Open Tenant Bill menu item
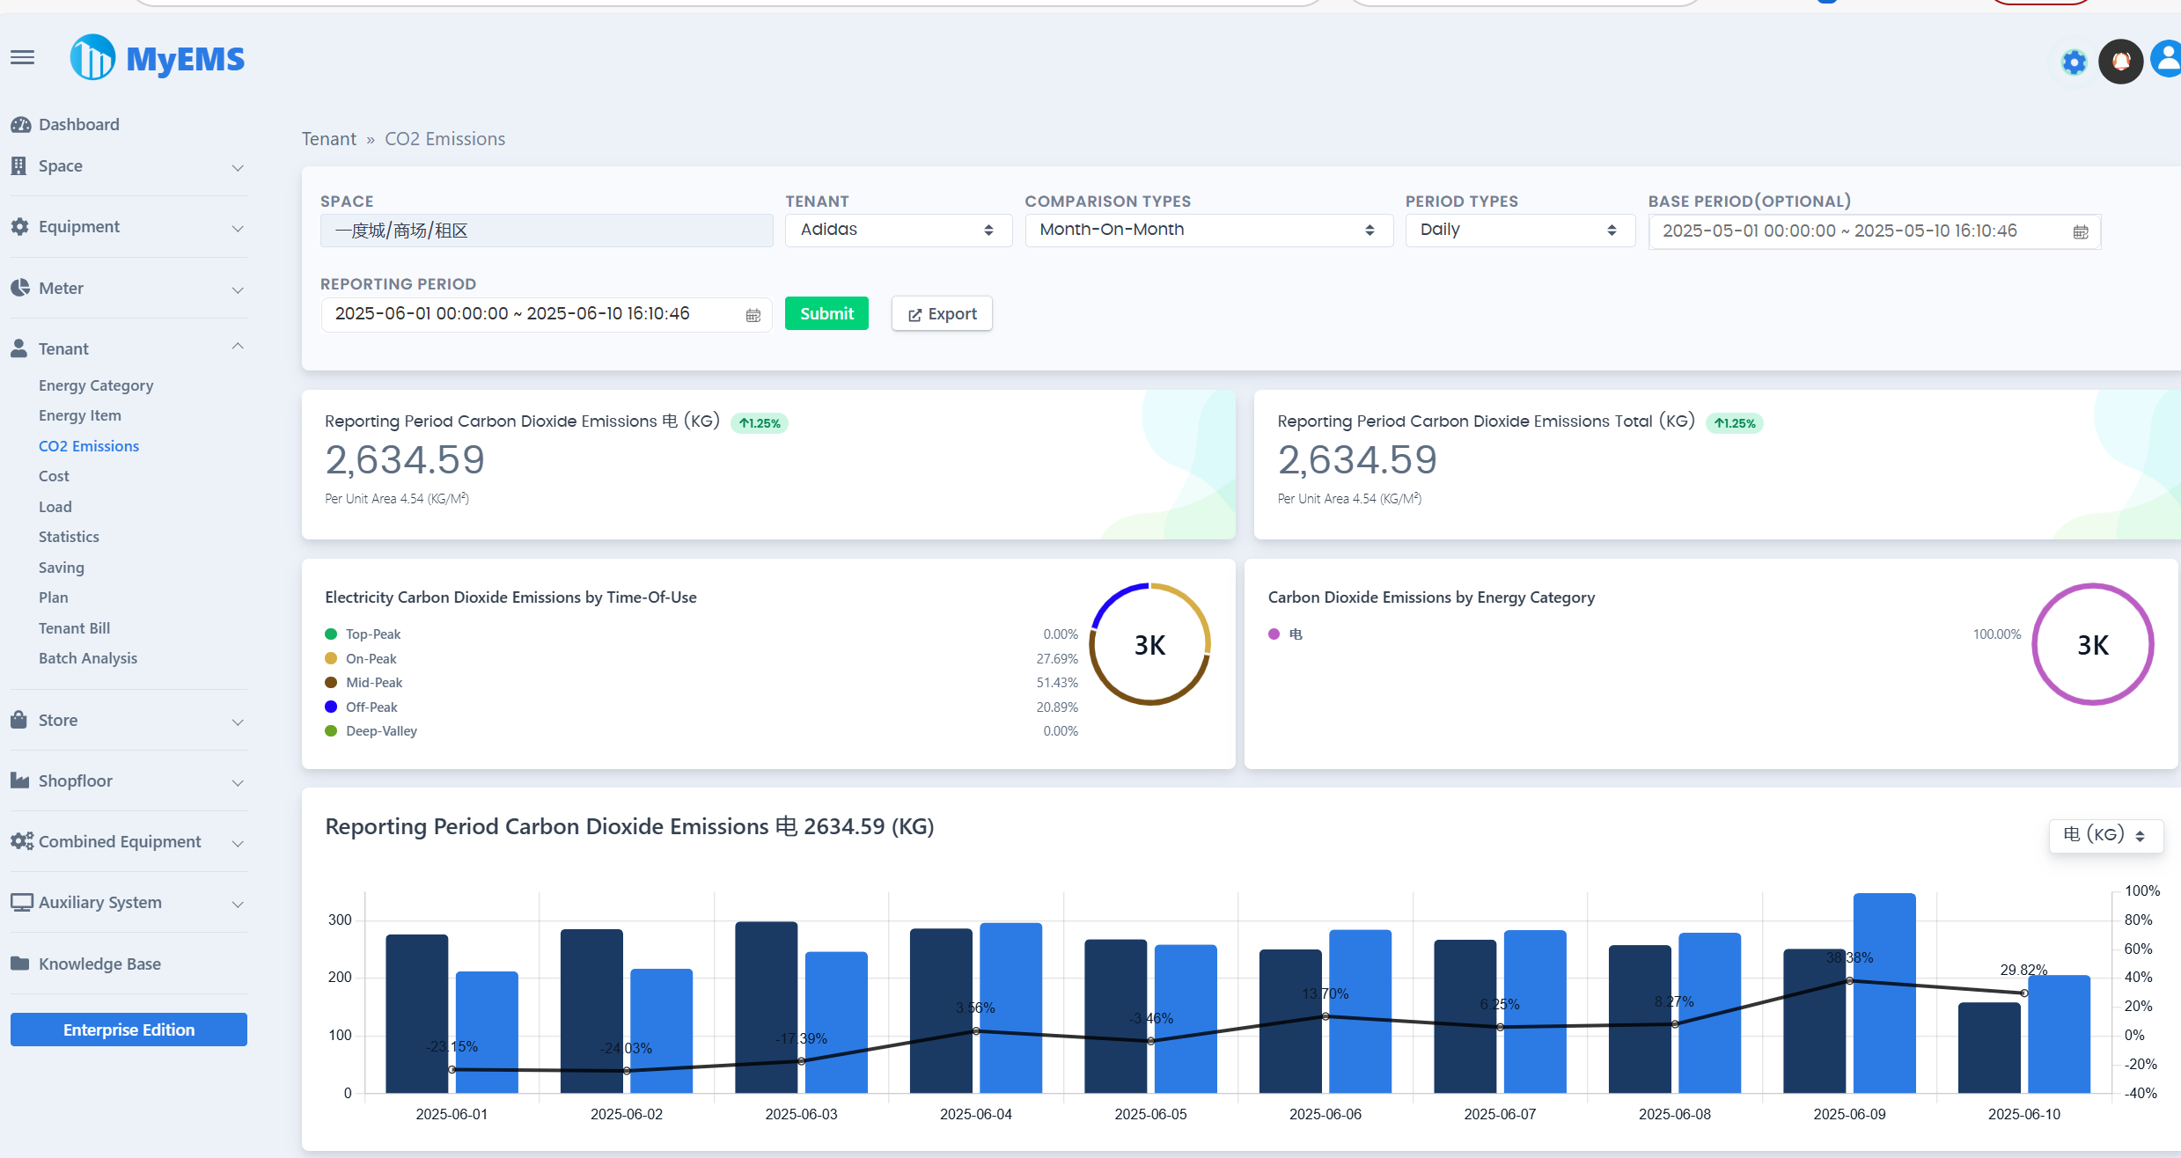Viewport: 2181px width, 1158px height. (x=74, y=628)
